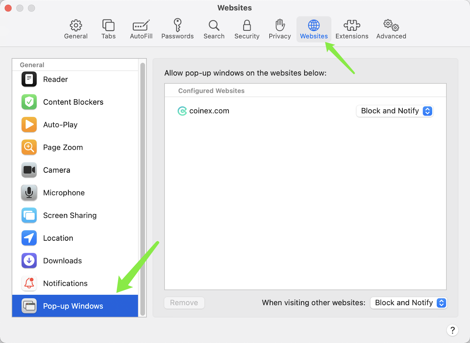Select the Microphone sidebar item
470x343 pixels.
click(75, 193)
